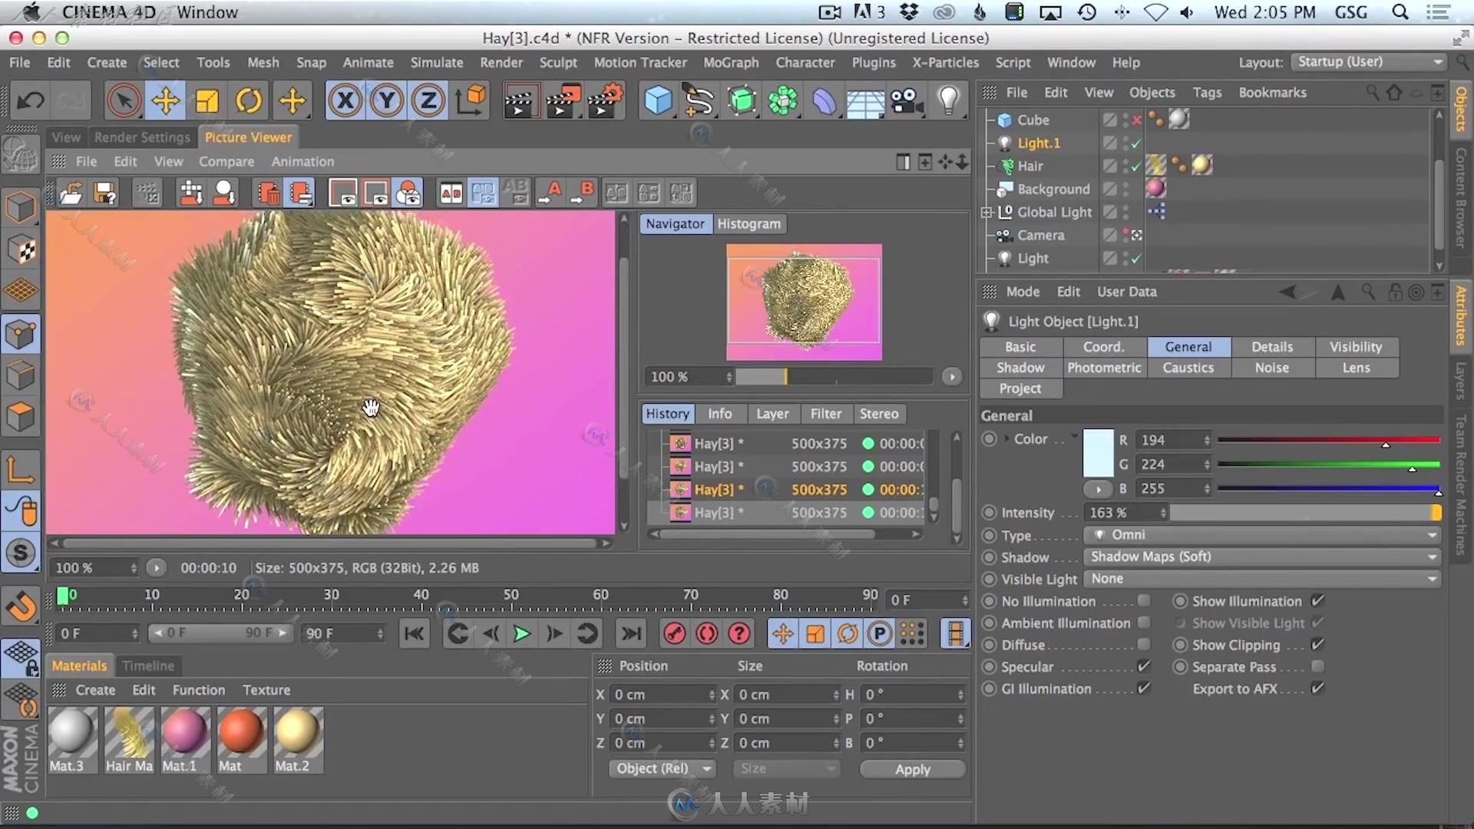Open the light Type dropdown
Screen dimensions: 1474x829
tap(1262, 535)
